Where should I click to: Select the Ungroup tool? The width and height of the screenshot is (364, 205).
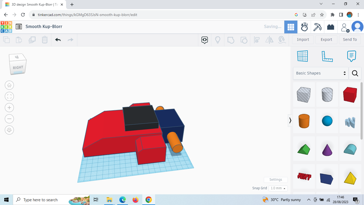coord(244,40)
